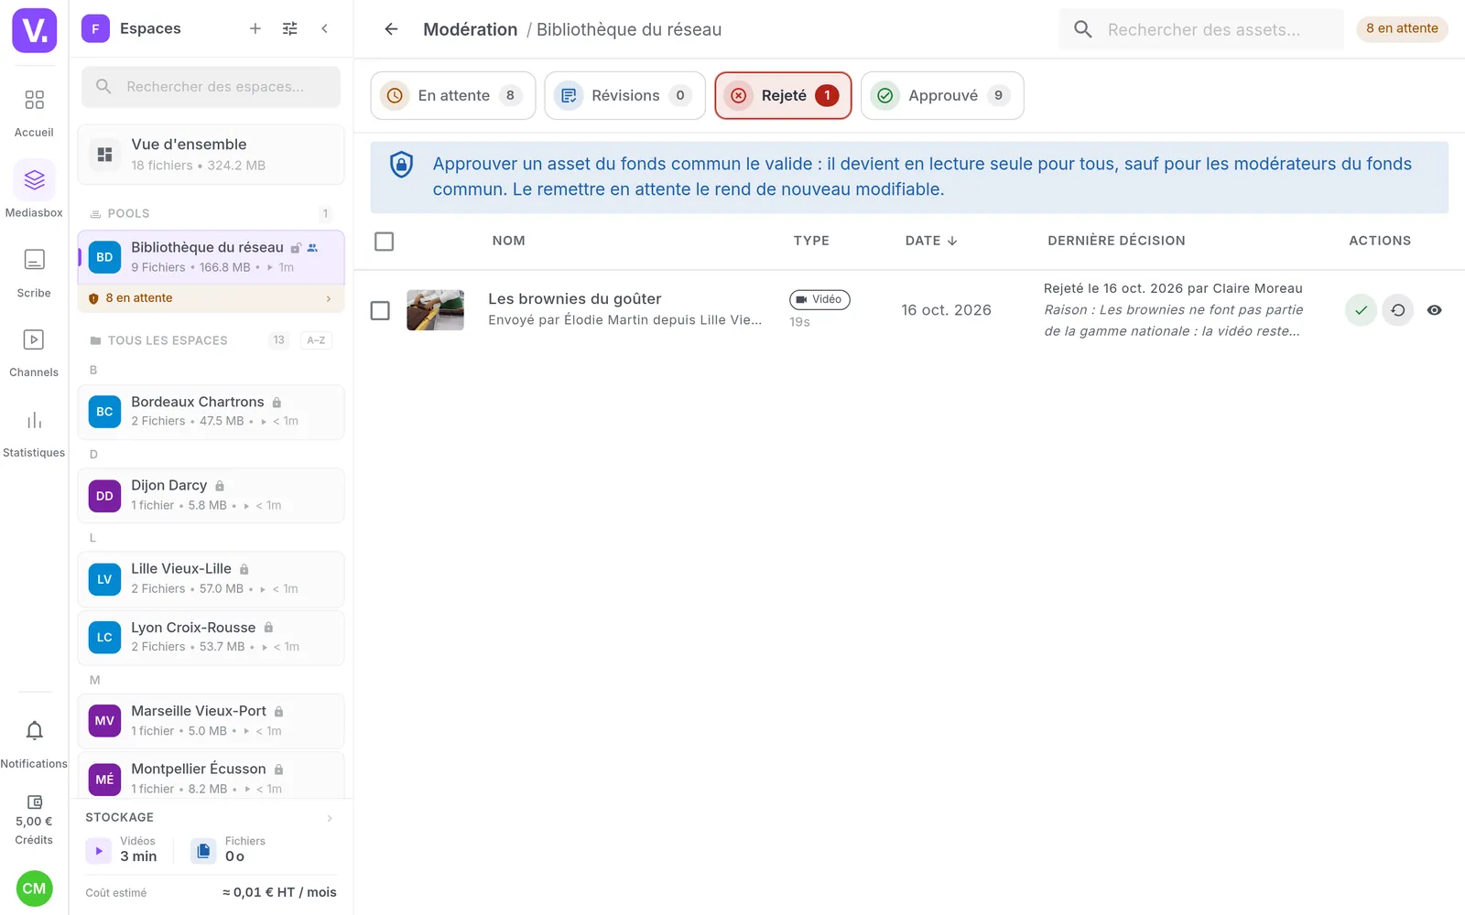Open the Approuvé tab
This screenshot has width=1465, height=915.
[x=942, y=95]
